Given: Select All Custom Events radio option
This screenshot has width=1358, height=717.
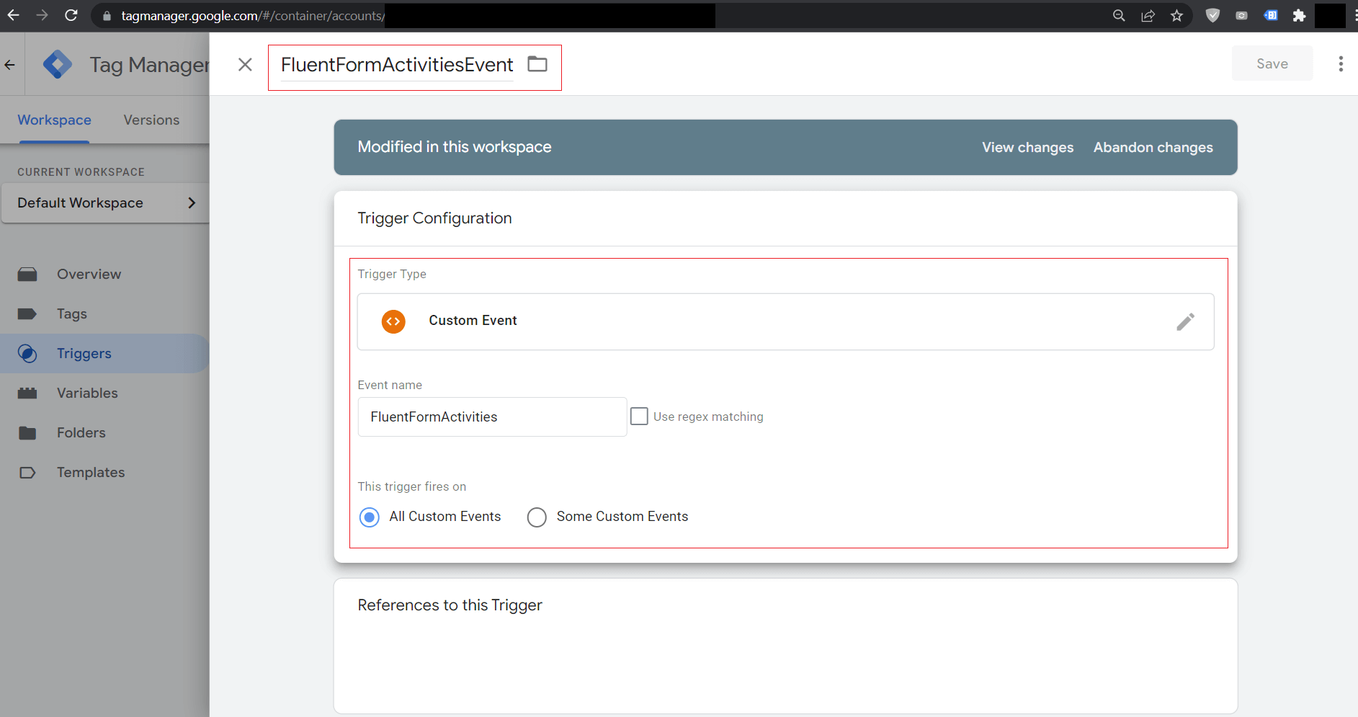Looking at the screenshot, I should [370, 517].
